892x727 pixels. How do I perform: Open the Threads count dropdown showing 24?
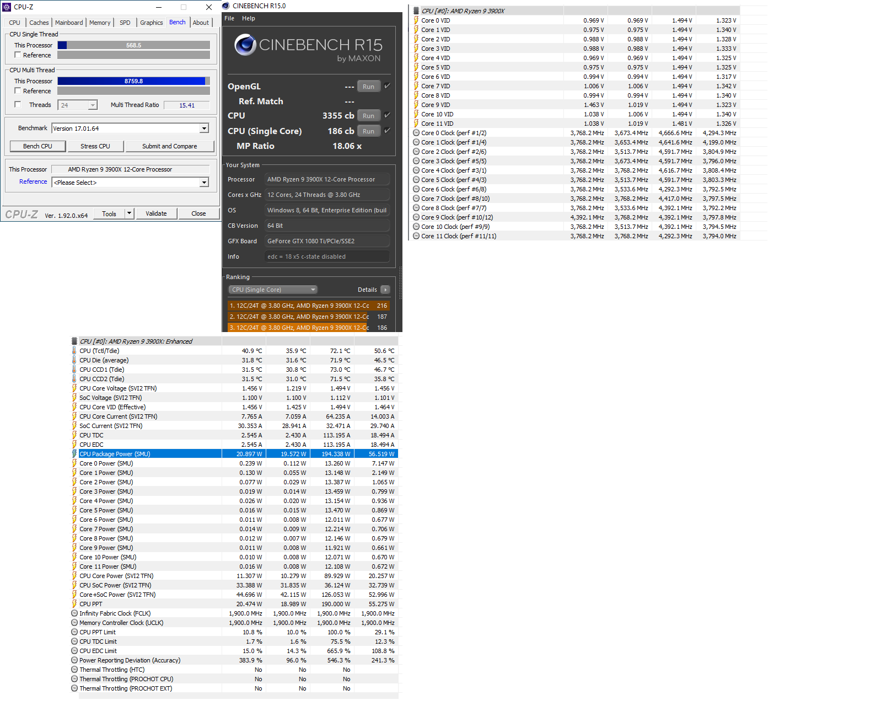click(93, 105)
